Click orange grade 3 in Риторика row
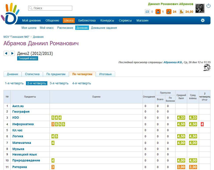This screenshot has height=170, width=214. [x=53, y=167]
